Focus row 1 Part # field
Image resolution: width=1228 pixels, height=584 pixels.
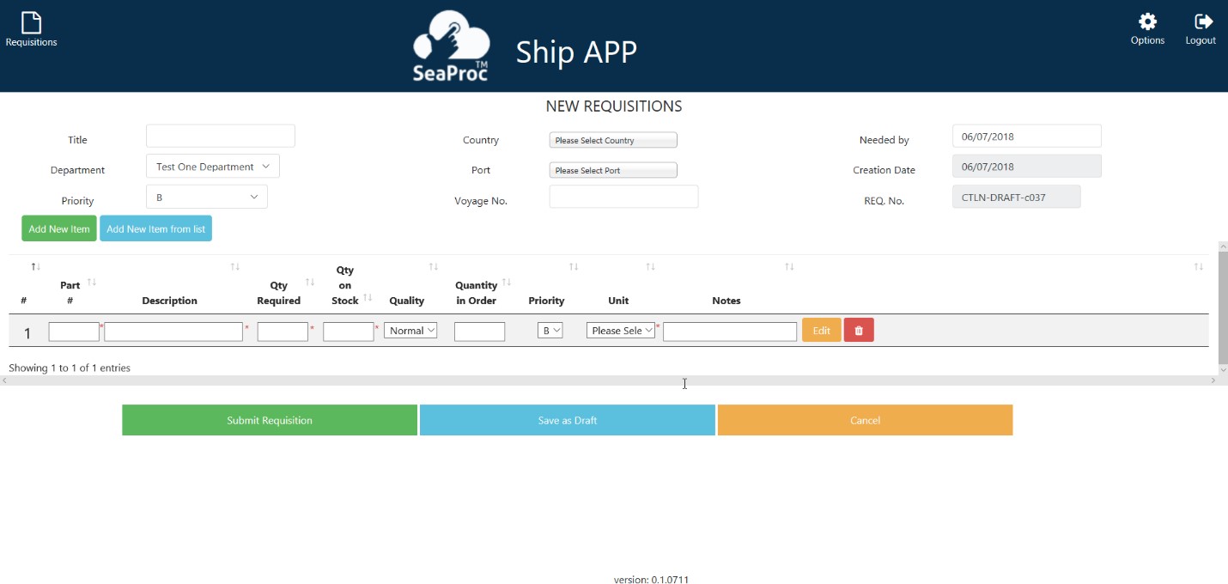click(x=74, y=332)
